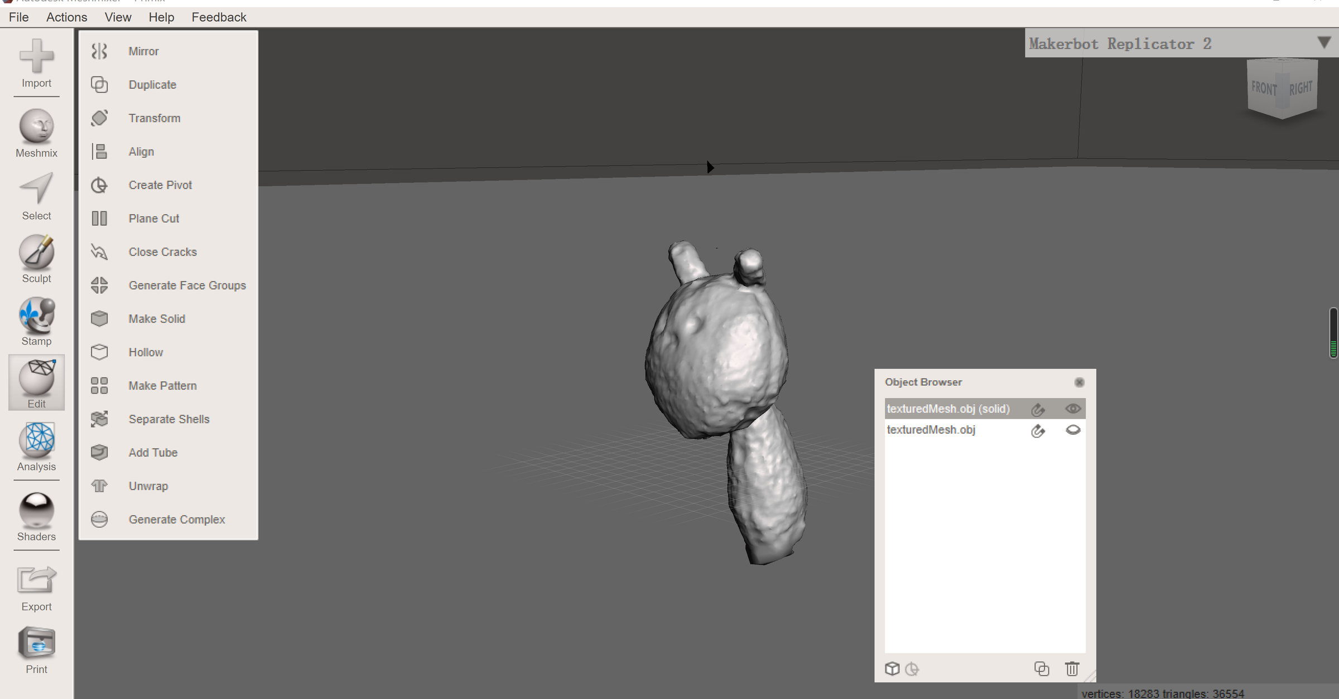Open the Actions menu
The width and height of the screenshot is (1339, 699).
tap(66, 17)
